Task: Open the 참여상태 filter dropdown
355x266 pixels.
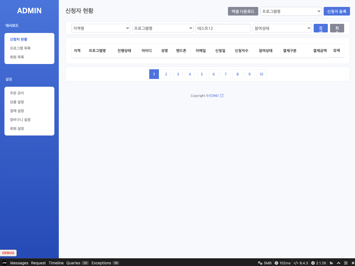Action: point(282,28)
